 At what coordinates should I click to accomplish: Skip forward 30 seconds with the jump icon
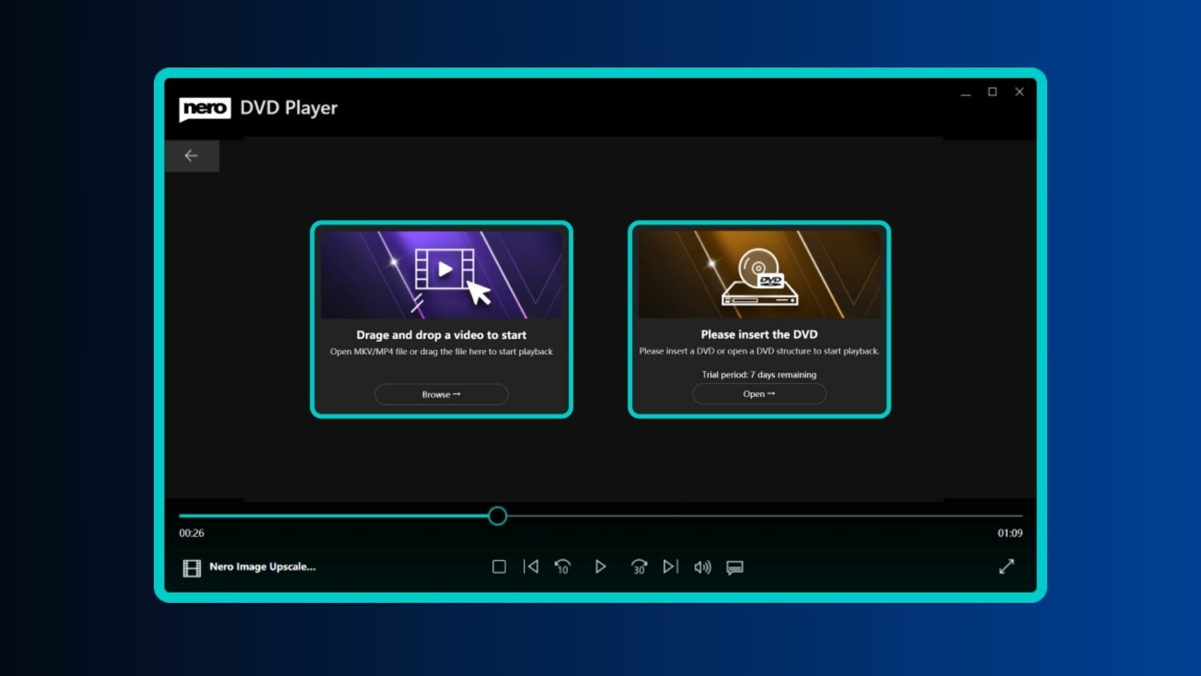(639, 566)
